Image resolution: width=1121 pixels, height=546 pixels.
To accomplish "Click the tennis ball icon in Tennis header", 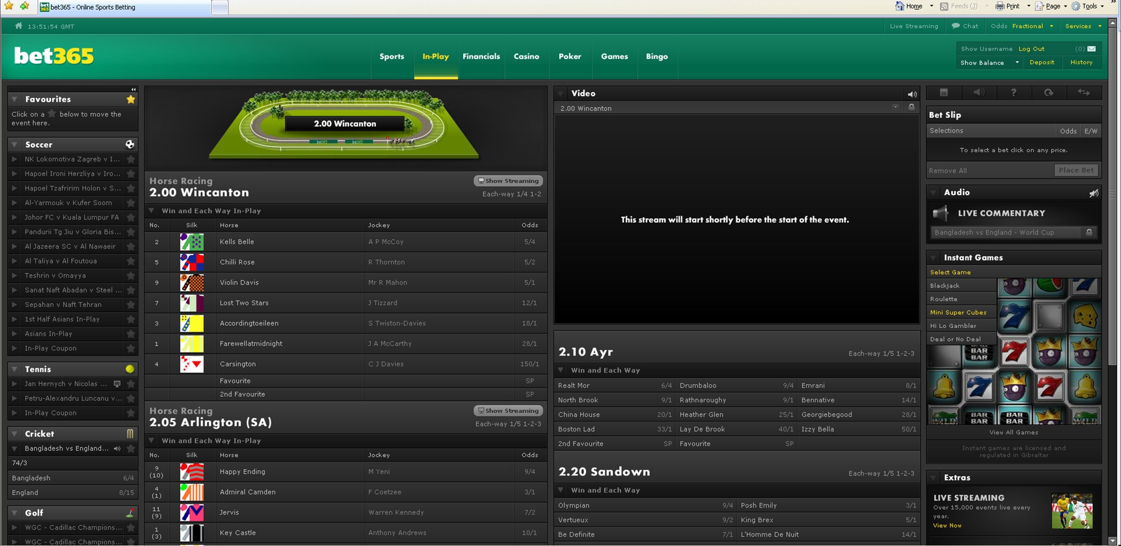I will coord(130,369).
